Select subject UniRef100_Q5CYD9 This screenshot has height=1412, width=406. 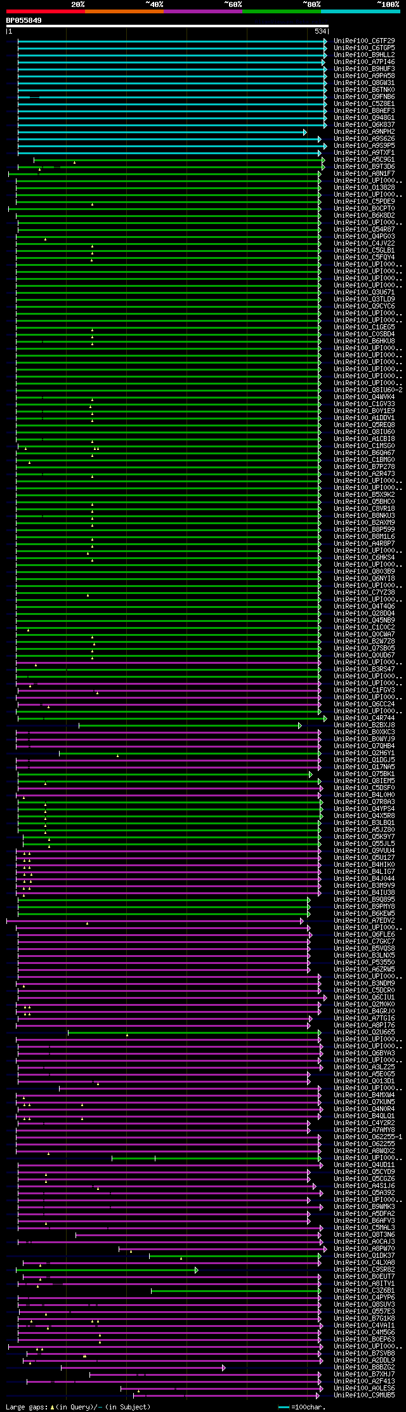(x=364, y=1172)
